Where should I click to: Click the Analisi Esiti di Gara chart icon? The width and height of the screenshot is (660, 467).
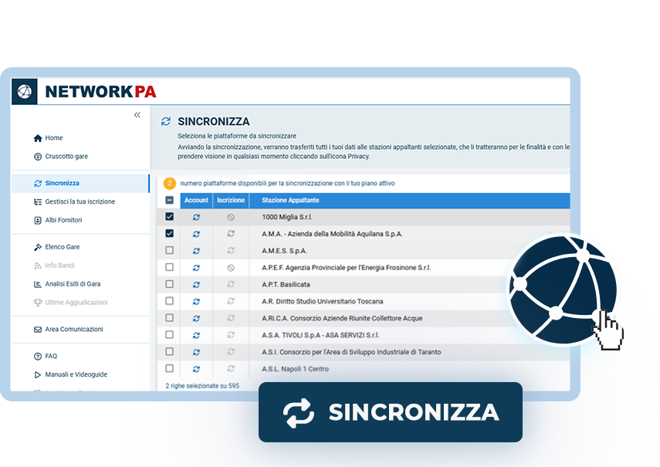(38, 284)
